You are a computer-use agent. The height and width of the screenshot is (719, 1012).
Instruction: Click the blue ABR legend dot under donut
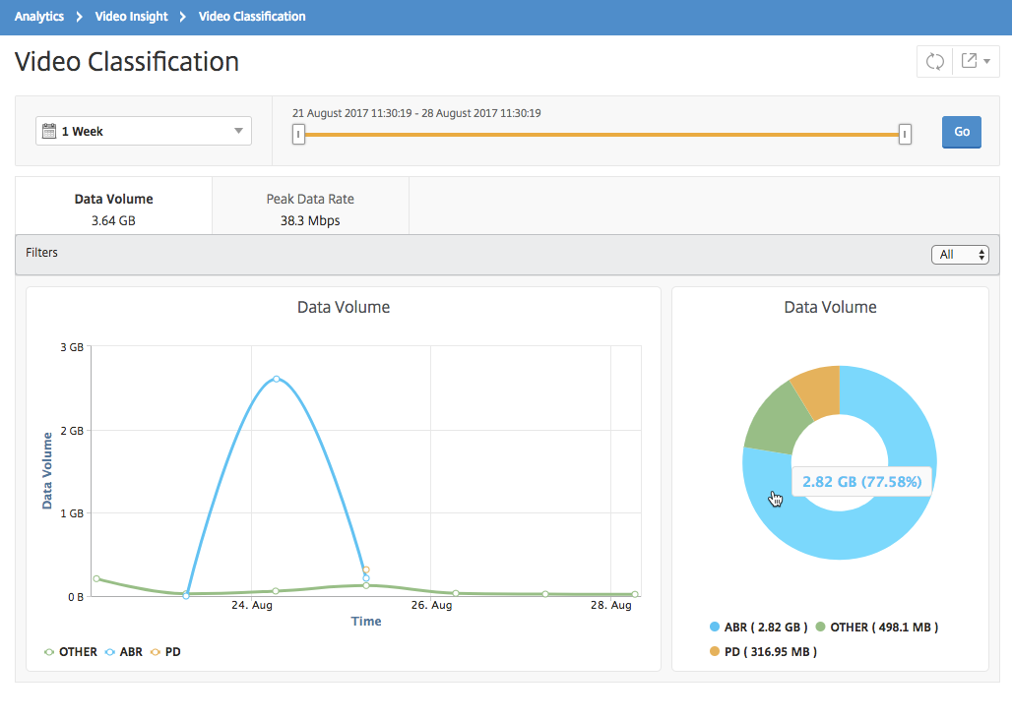coord(715,627)
